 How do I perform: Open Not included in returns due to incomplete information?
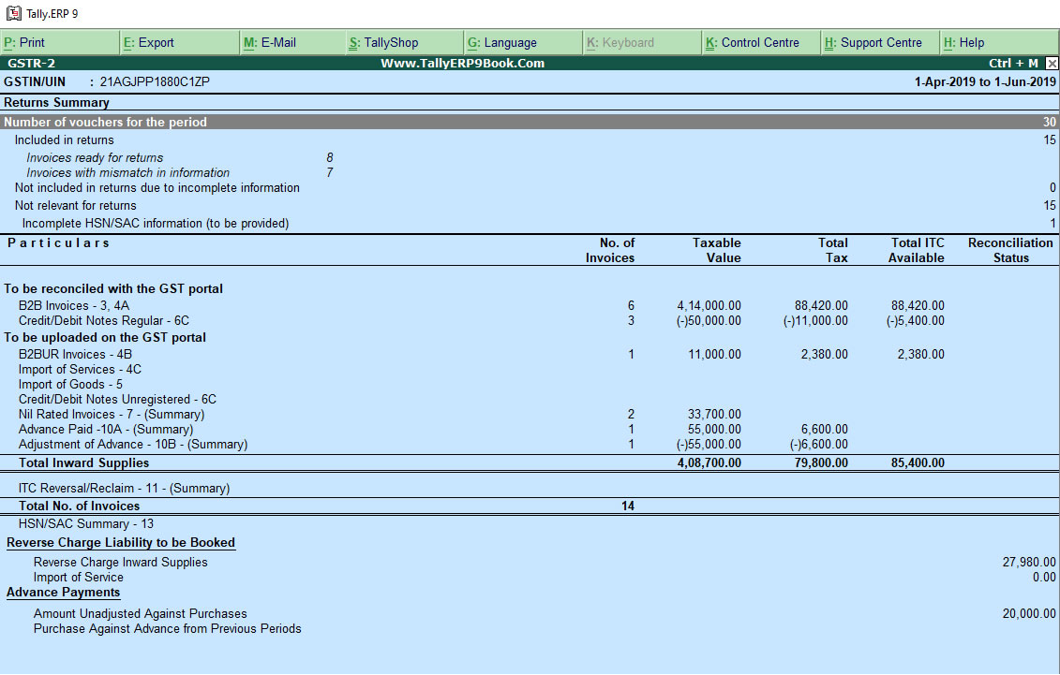(x=530, y=187)
